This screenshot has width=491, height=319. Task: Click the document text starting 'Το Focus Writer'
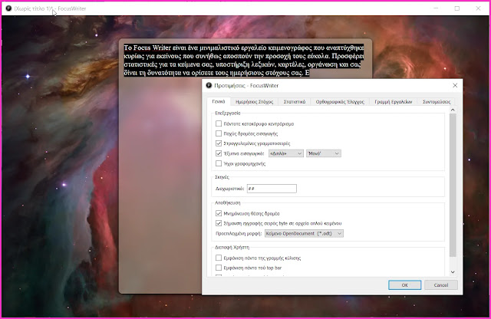[x=244, y=60]
